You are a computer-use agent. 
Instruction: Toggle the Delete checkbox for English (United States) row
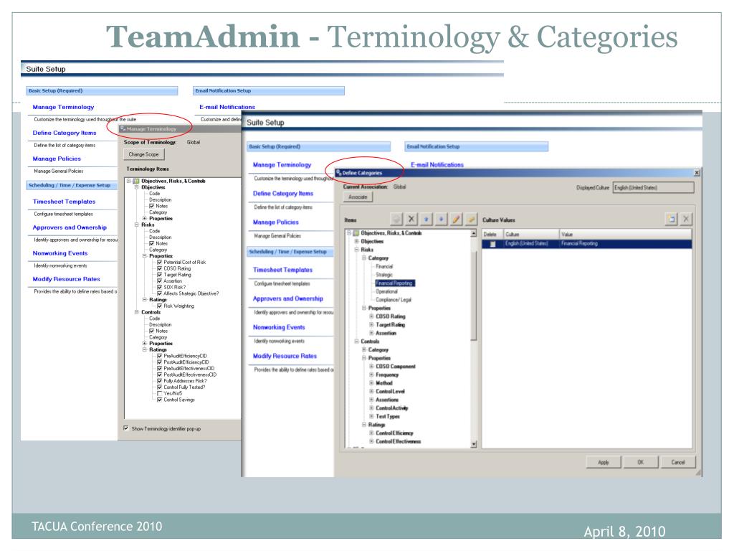click(492, 244)
